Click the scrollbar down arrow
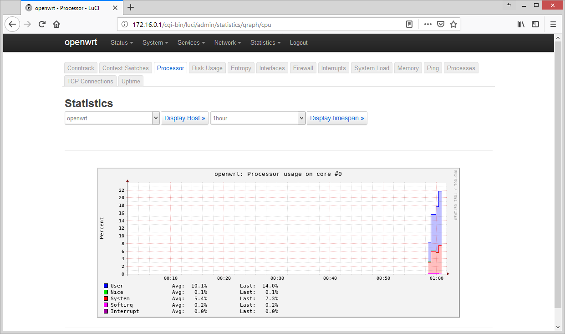The width and height of the screenshot is (565, 334). (x=558, y=327)
